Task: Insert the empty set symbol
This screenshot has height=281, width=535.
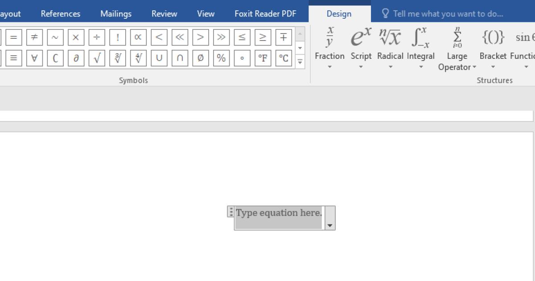Action: point(200,58)
